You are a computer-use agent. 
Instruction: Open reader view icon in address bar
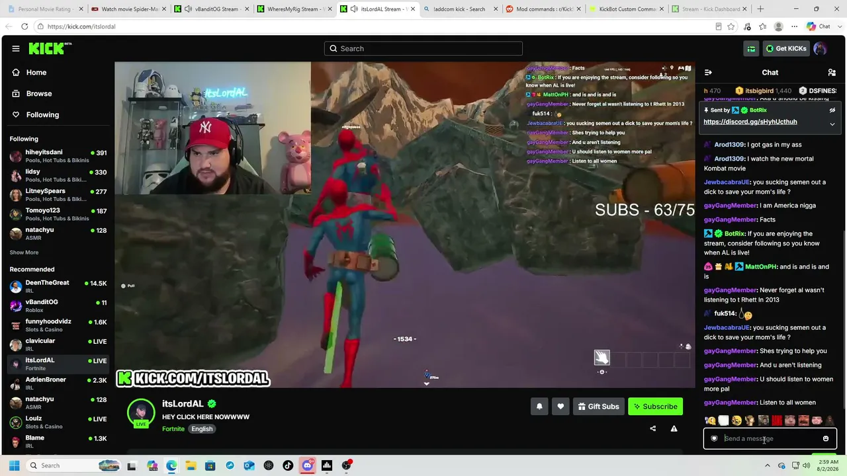pos(719,26)
